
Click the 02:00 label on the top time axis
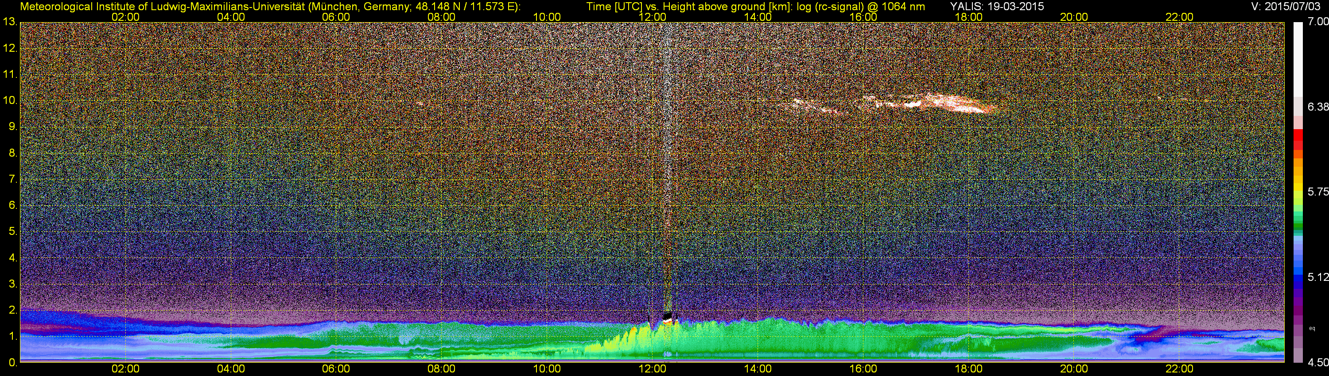[x=125, y=17]
